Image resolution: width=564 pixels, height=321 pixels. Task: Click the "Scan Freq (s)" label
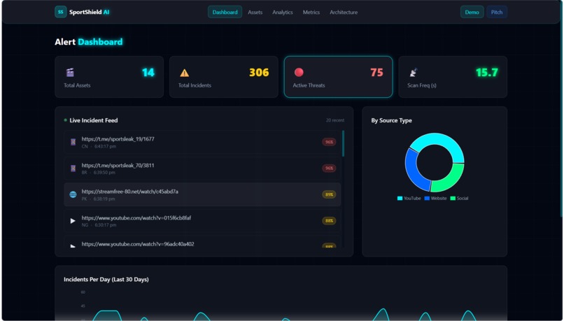(x=421, y=85)
